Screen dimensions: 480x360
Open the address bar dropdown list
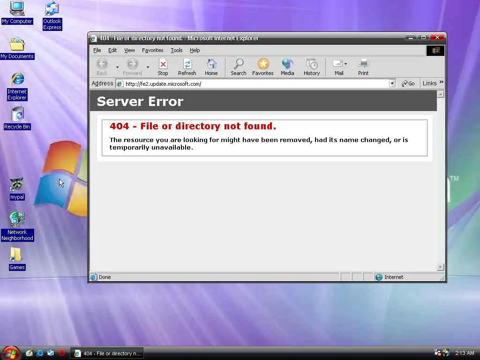[392, 83]
